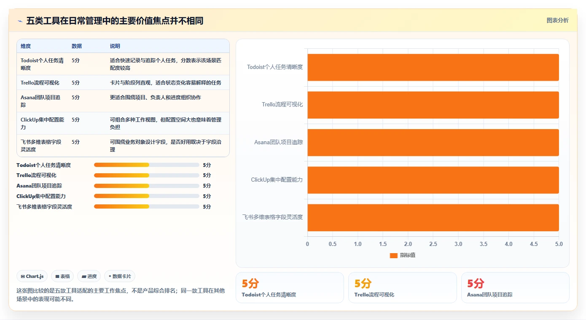This screenshot has width=586, height=320.
Task: Click the 图表分析 label in header
Action: (557, 20)
